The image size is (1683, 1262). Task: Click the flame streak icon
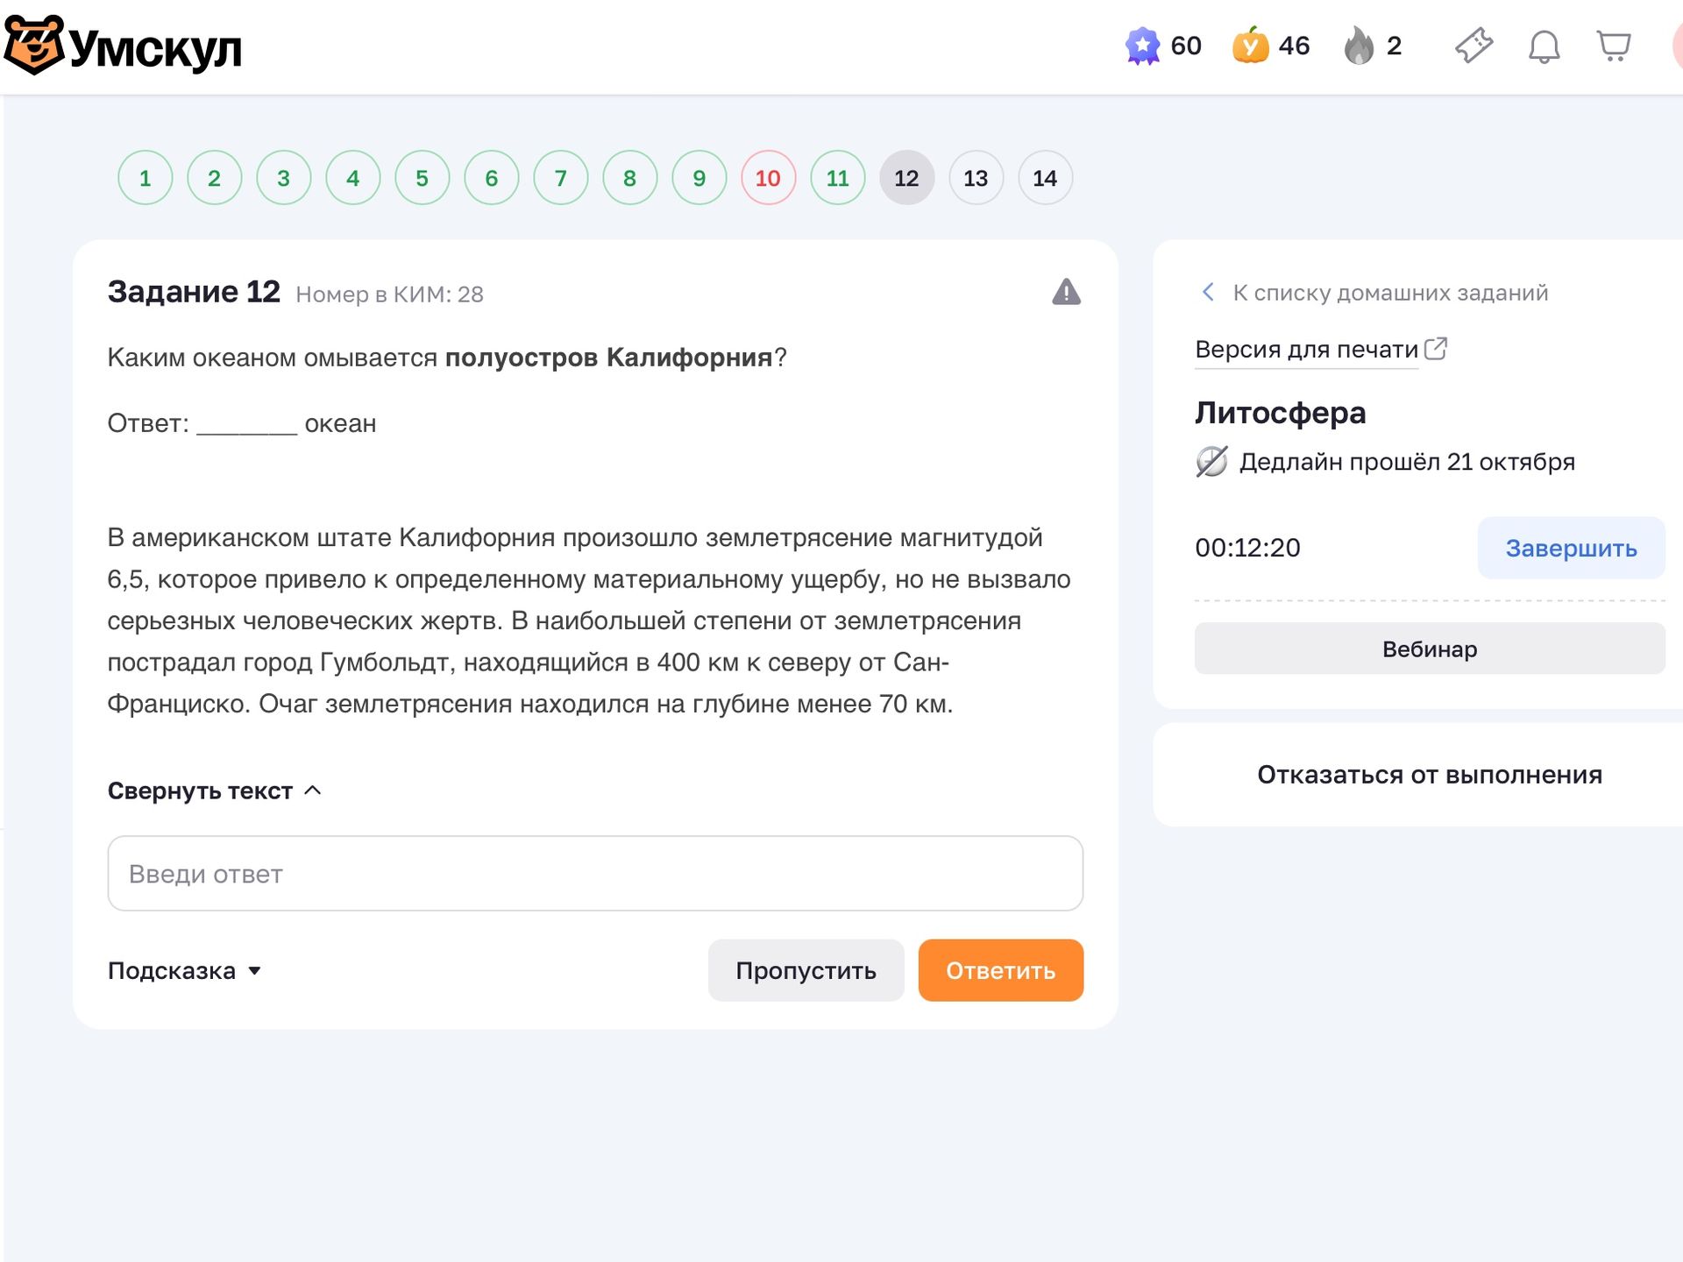pos(1359,46)
